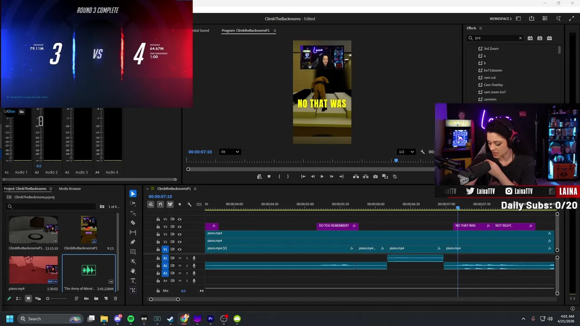The width and height of the screenshot is (580, 326).
Task: Click Go to Out in Program Monitor
Action: [x=341, y=177]
